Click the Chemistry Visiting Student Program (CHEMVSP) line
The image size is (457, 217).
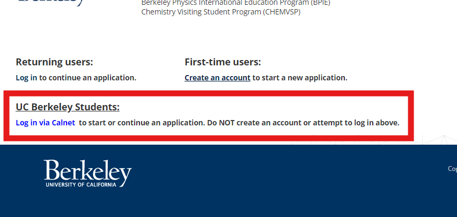click(x=220, y=12)
